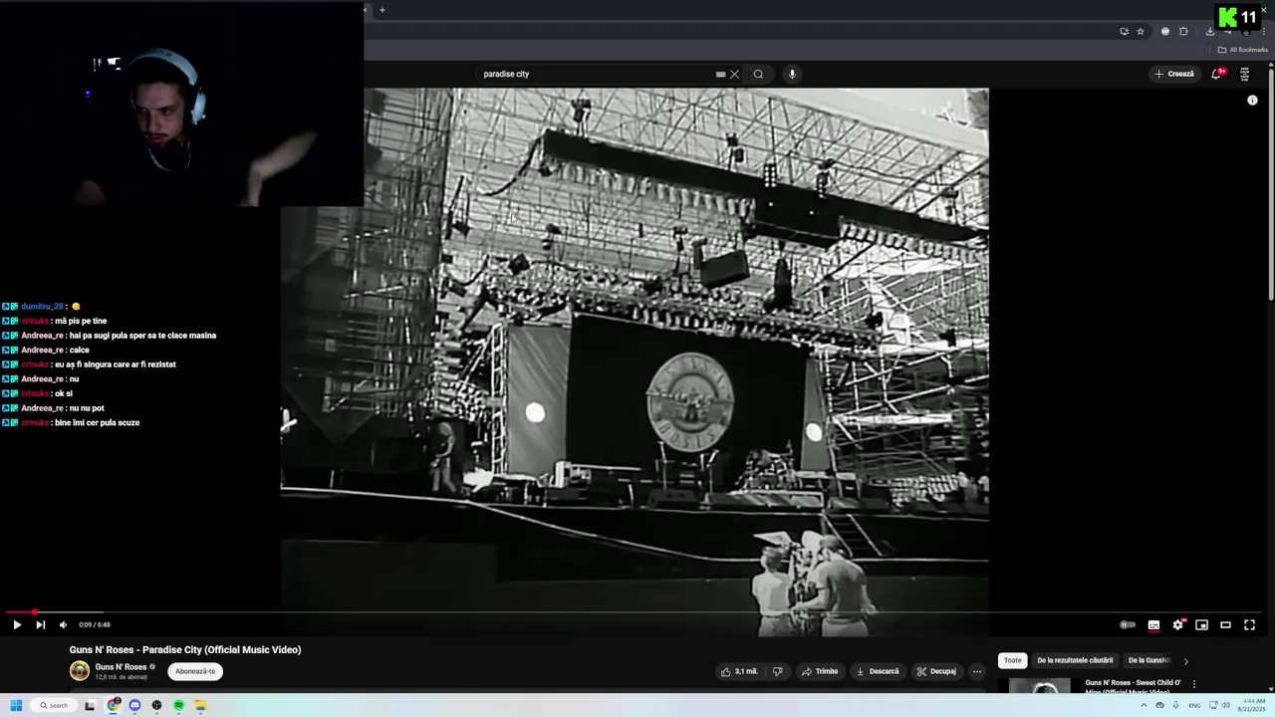Open the taskbar clock and date

(1252, 705)
